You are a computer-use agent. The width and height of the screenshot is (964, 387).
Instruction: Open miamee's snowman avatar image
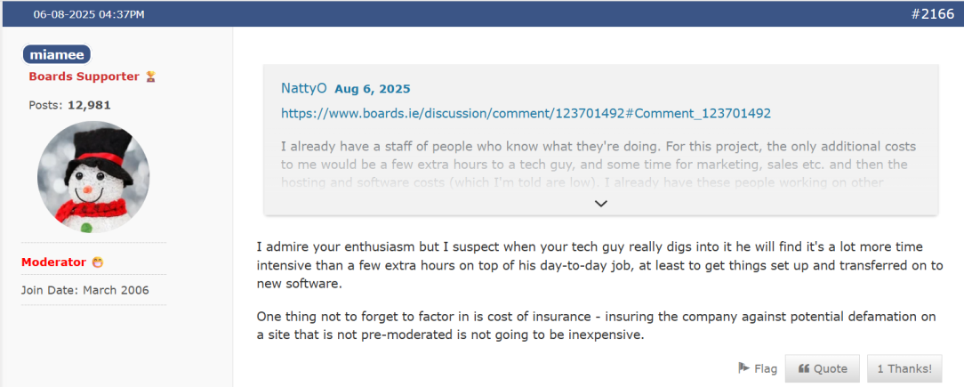coord(93,177)
